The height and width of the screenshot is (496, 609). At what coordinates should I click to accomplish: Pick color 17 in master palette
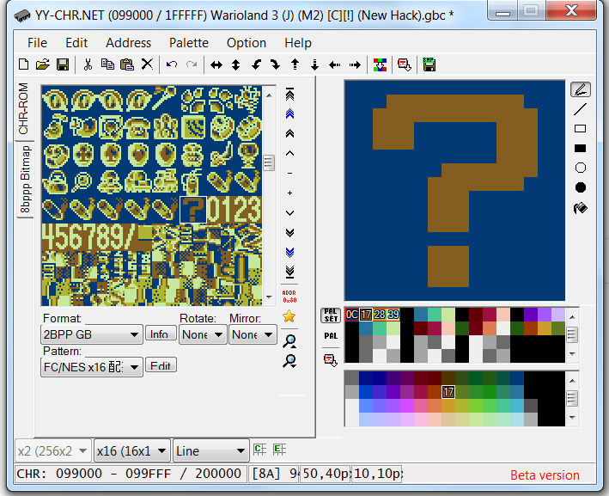[448, 392]
